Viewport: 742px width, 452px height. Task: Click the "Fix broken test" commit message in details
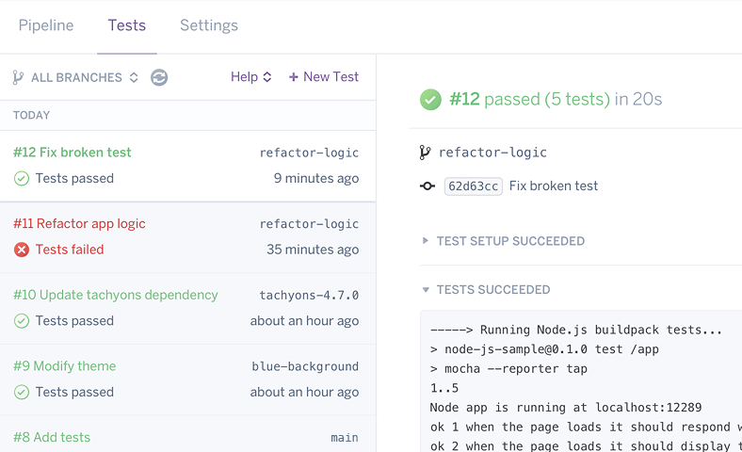click(x=554, y=186)
